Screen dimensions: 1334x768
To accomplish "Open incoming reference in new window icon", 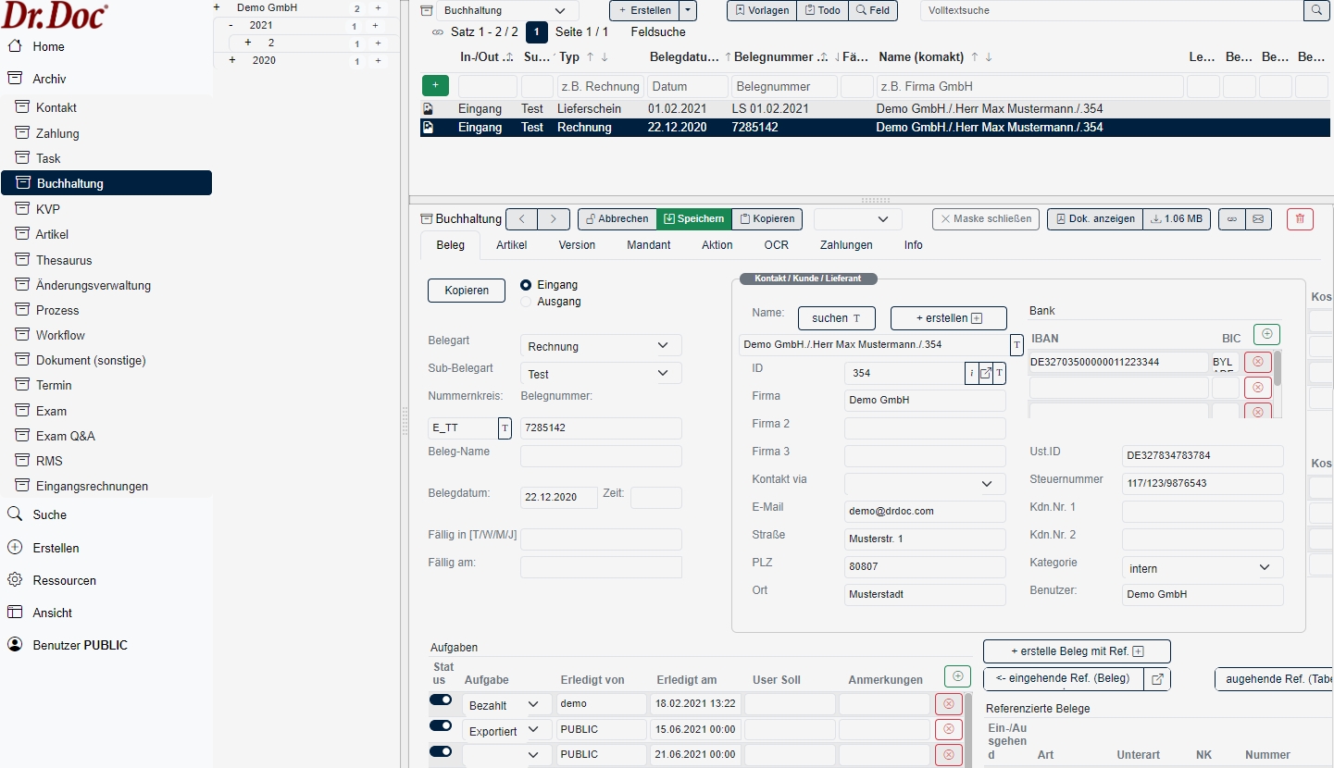I will point(1157,679).
